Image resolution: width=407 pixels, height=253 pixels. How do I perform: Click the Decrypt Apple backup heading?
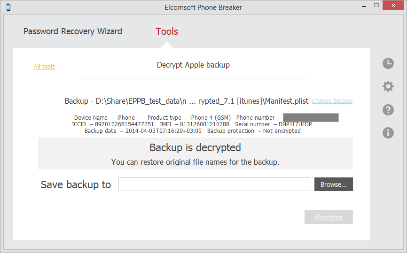tap(193, 65)
